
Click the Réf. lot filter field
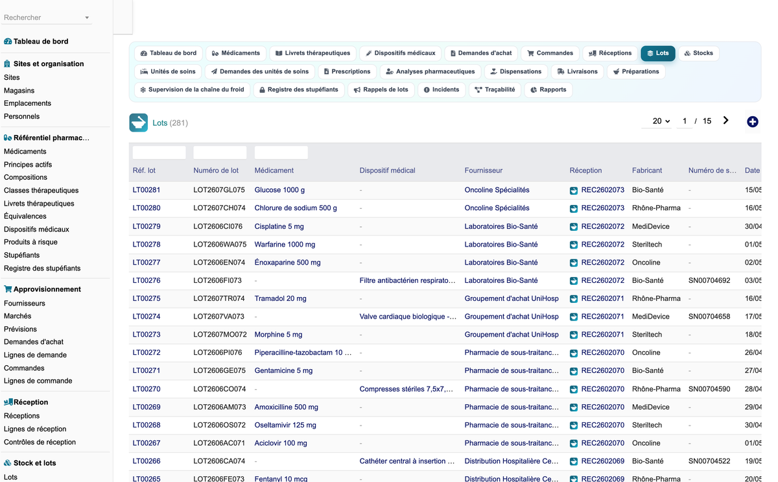(159, 152)
